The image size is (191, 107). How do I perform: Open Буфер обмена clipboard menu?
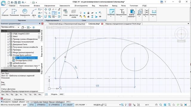coord(132,13)
